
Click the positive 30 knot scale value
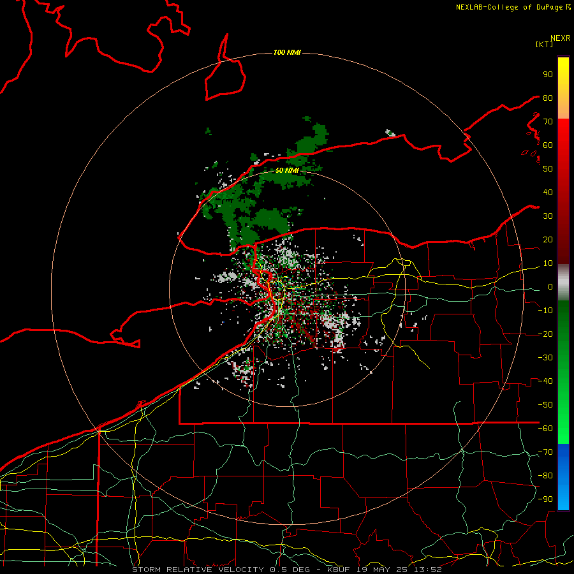point(548,216)
